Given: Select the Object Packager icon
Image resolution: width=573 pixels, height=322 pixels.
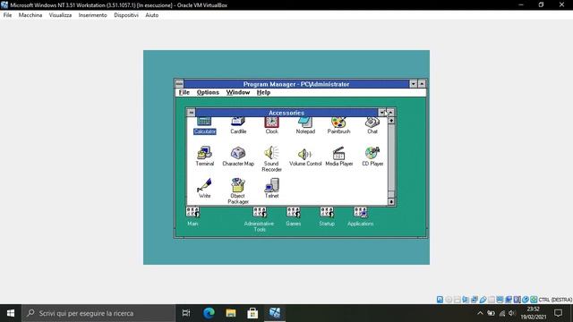Looking at the screenshot, I should coord(238,191).
